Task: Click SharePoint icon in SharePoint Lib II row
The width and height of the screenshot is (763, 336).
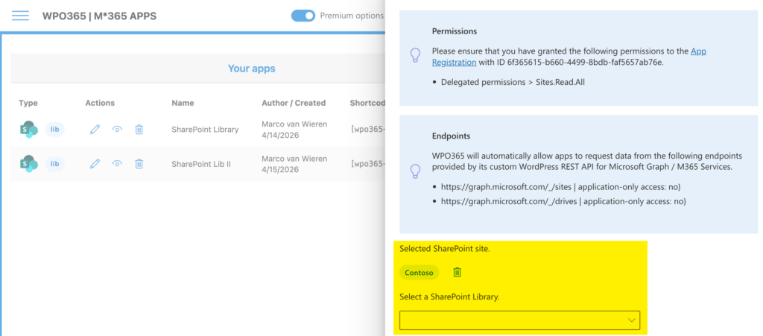Action: (29, 164)
